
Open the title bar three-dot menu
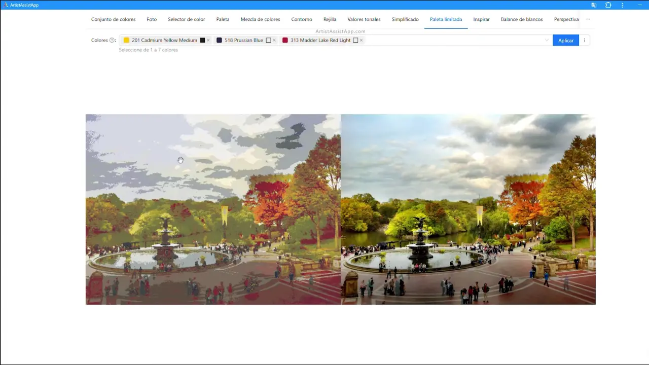click(x=623, y=5)
